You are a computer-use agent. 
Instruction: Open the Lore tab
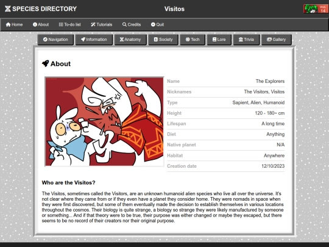(219, 40)
